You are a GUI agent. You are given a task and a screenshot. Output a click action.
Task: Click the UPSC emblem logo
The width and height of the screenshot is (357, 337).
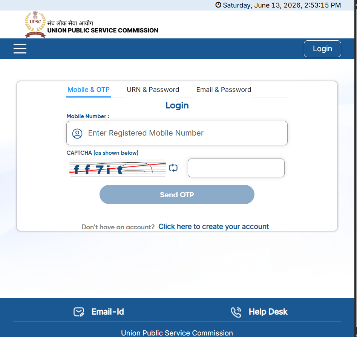(35, 24)
